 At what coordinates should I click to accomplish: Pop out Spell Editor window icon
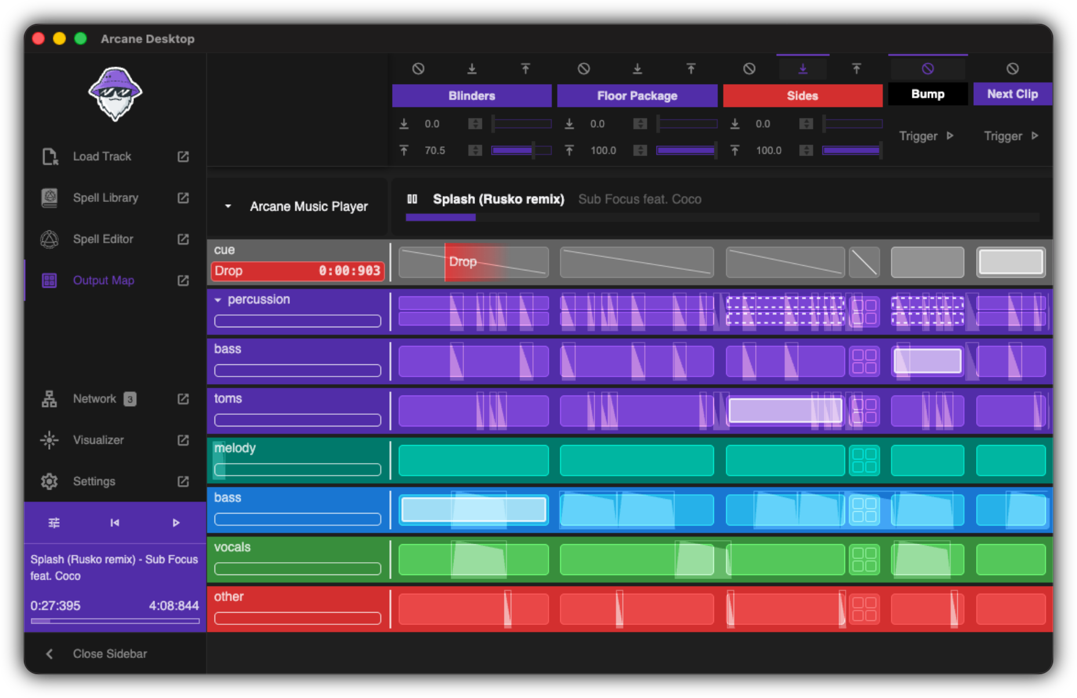(x=183, y=239)
